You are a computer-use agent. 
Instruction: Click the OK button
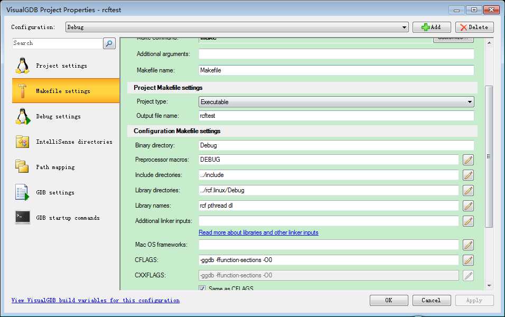389,300
